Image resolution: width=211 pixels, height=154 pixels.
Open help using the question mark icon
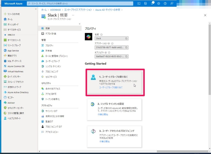tap(165, 3)
